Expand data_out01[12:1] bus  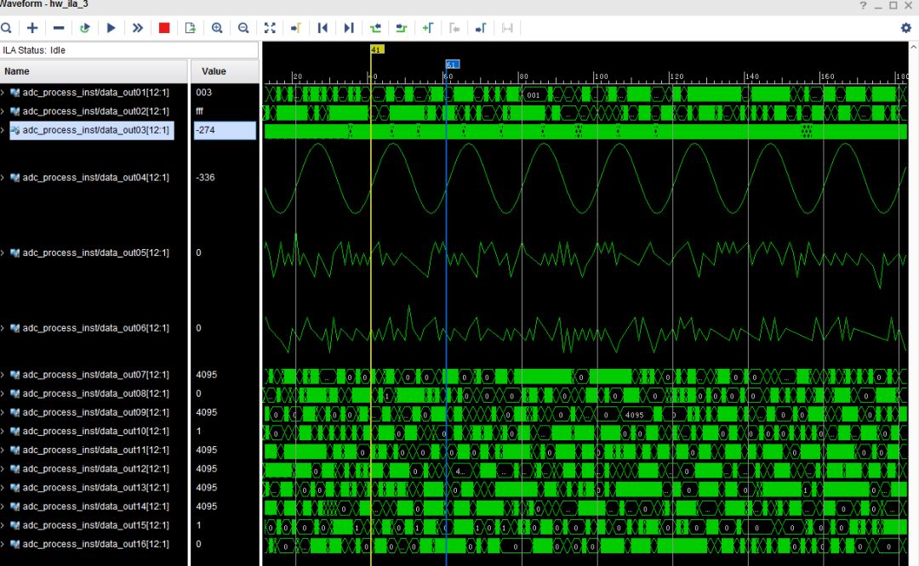pos(3,93)
